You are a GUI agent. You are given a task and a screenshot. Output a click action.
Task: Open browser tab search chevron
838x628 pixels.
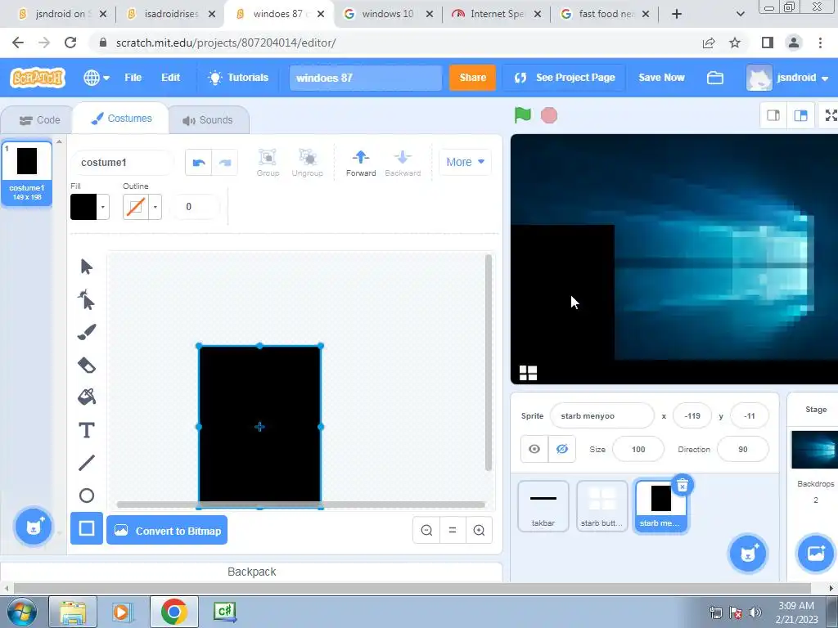(x=740, y=14)
